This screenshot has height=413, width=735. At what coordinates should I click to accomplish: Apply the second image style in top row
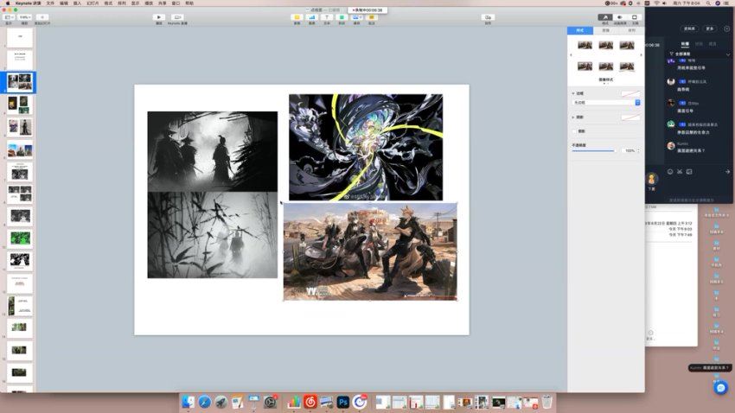click(x=605, y=45)
